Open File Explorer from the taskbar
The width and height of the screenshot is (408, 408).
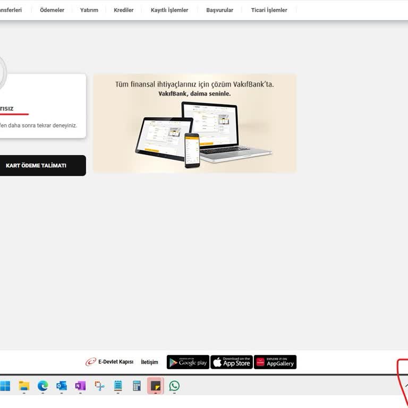24,386
